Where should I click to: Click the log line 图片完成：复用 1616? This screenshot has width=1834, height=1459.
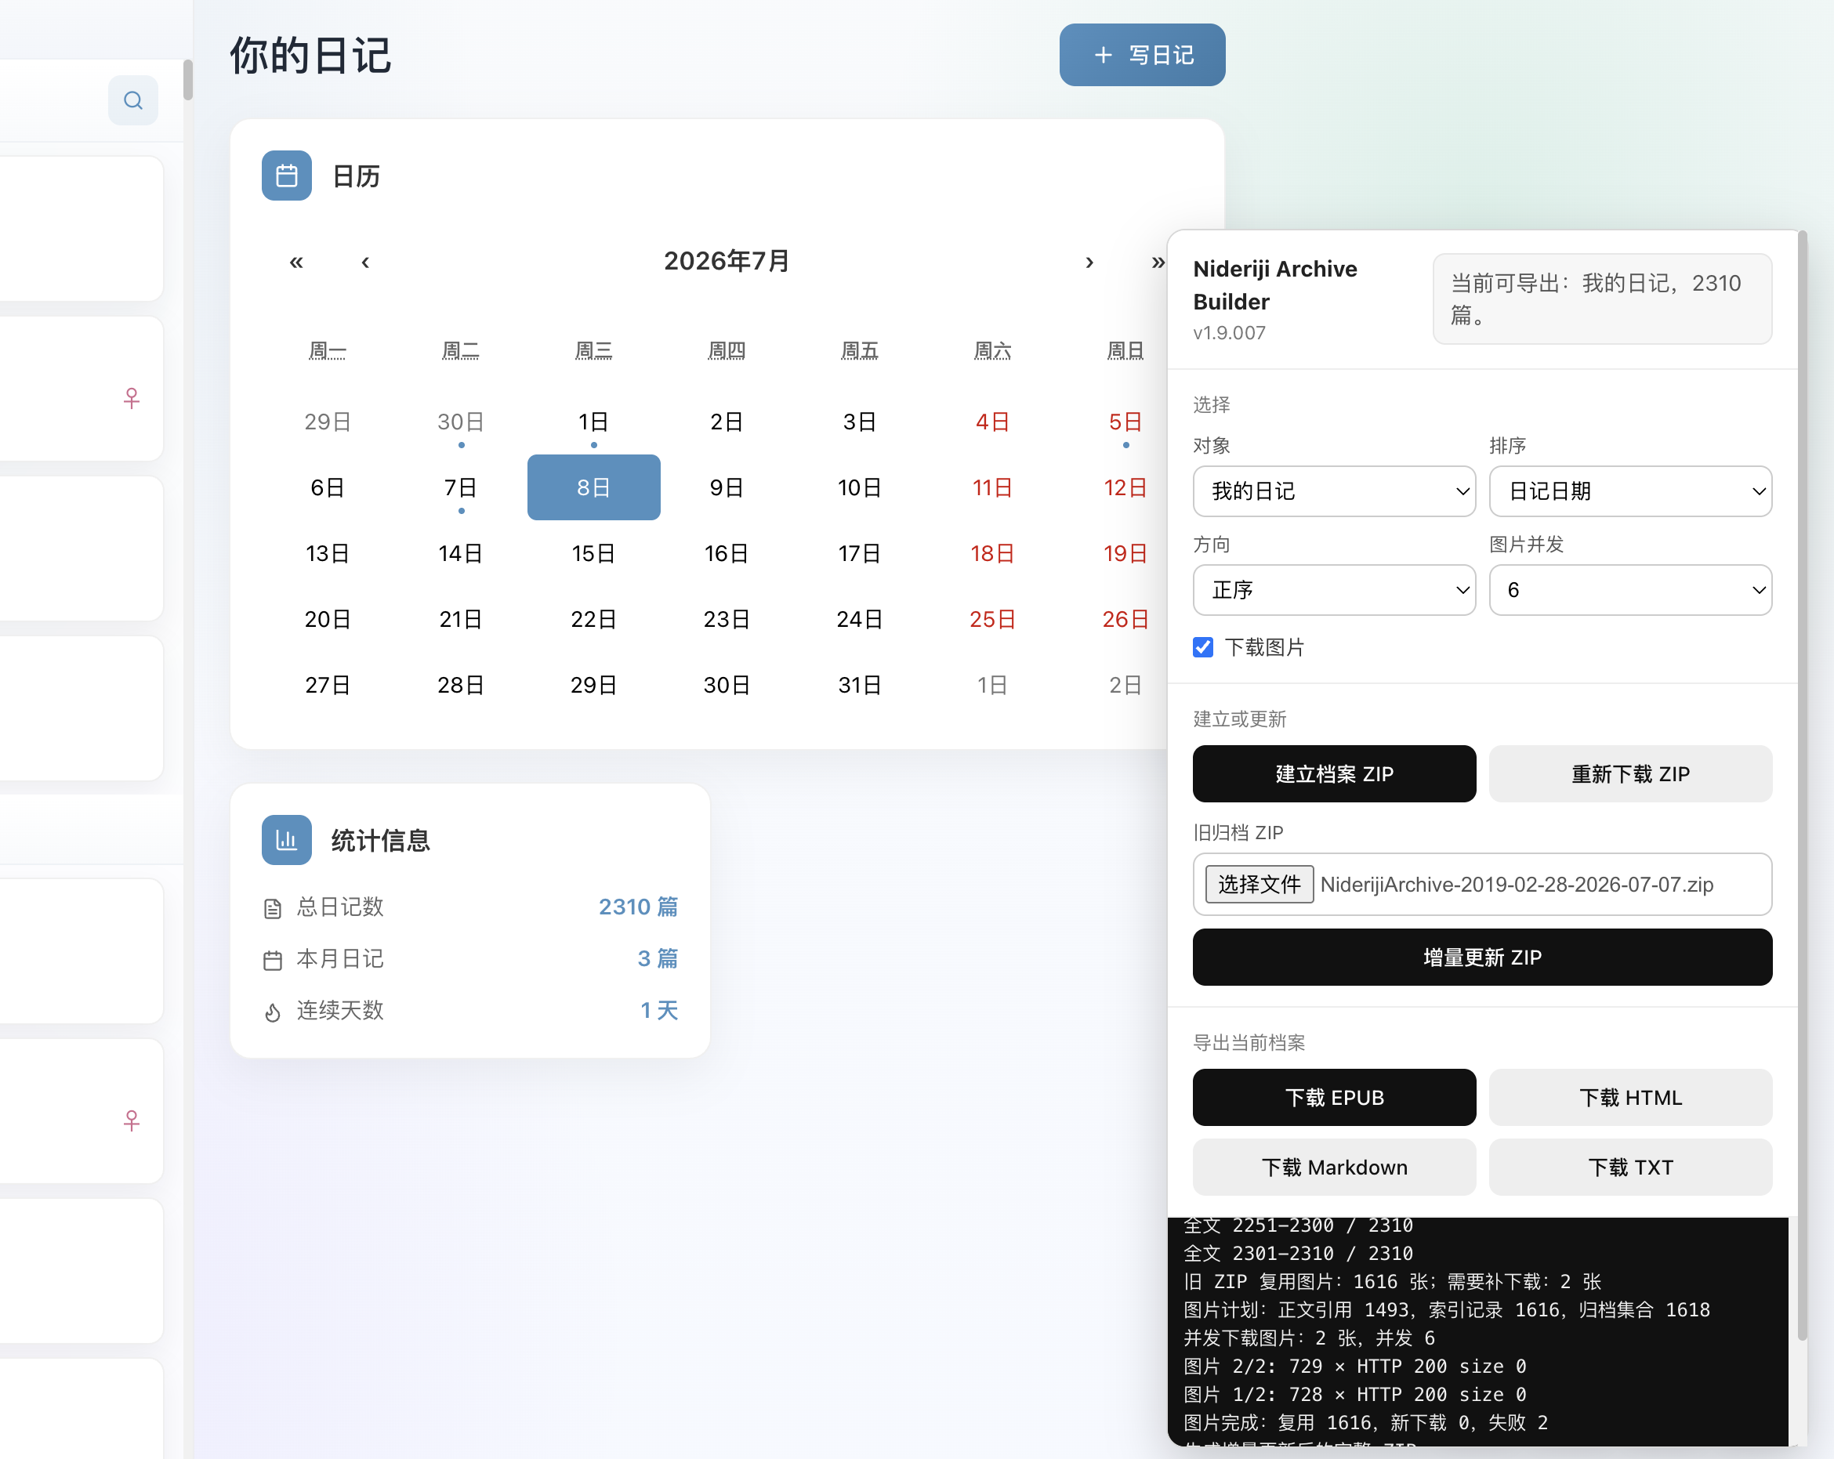coord(1365,1422)
